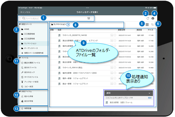Image resolution: width=175 pixels, height=117 pixels.
Task: Open 他から共有 items
Action: [x=27, y=96]
